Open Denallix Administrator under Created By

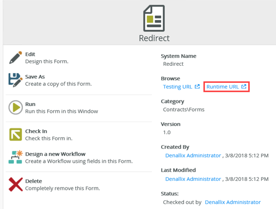pyautogui.click(x=193, y=155)
